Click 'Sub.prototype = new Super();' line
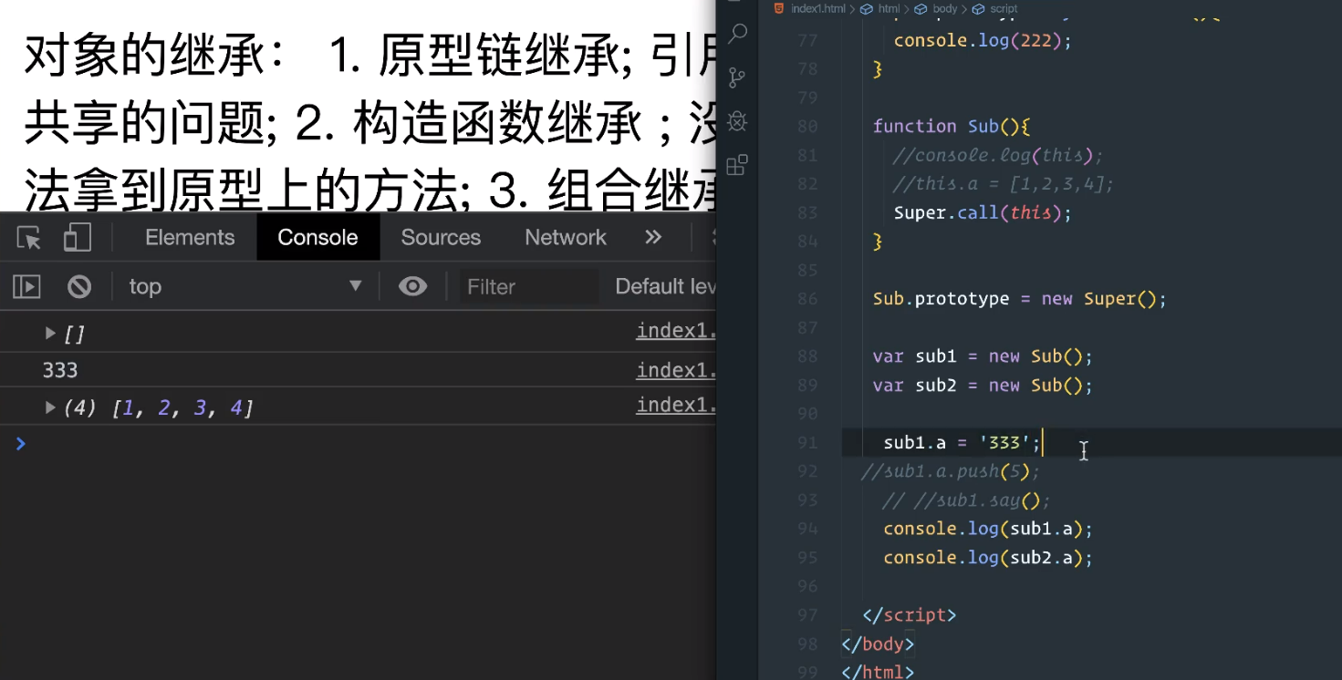Image resolution: width=1342 pixels, height=680 pixels. (1020, 299)
